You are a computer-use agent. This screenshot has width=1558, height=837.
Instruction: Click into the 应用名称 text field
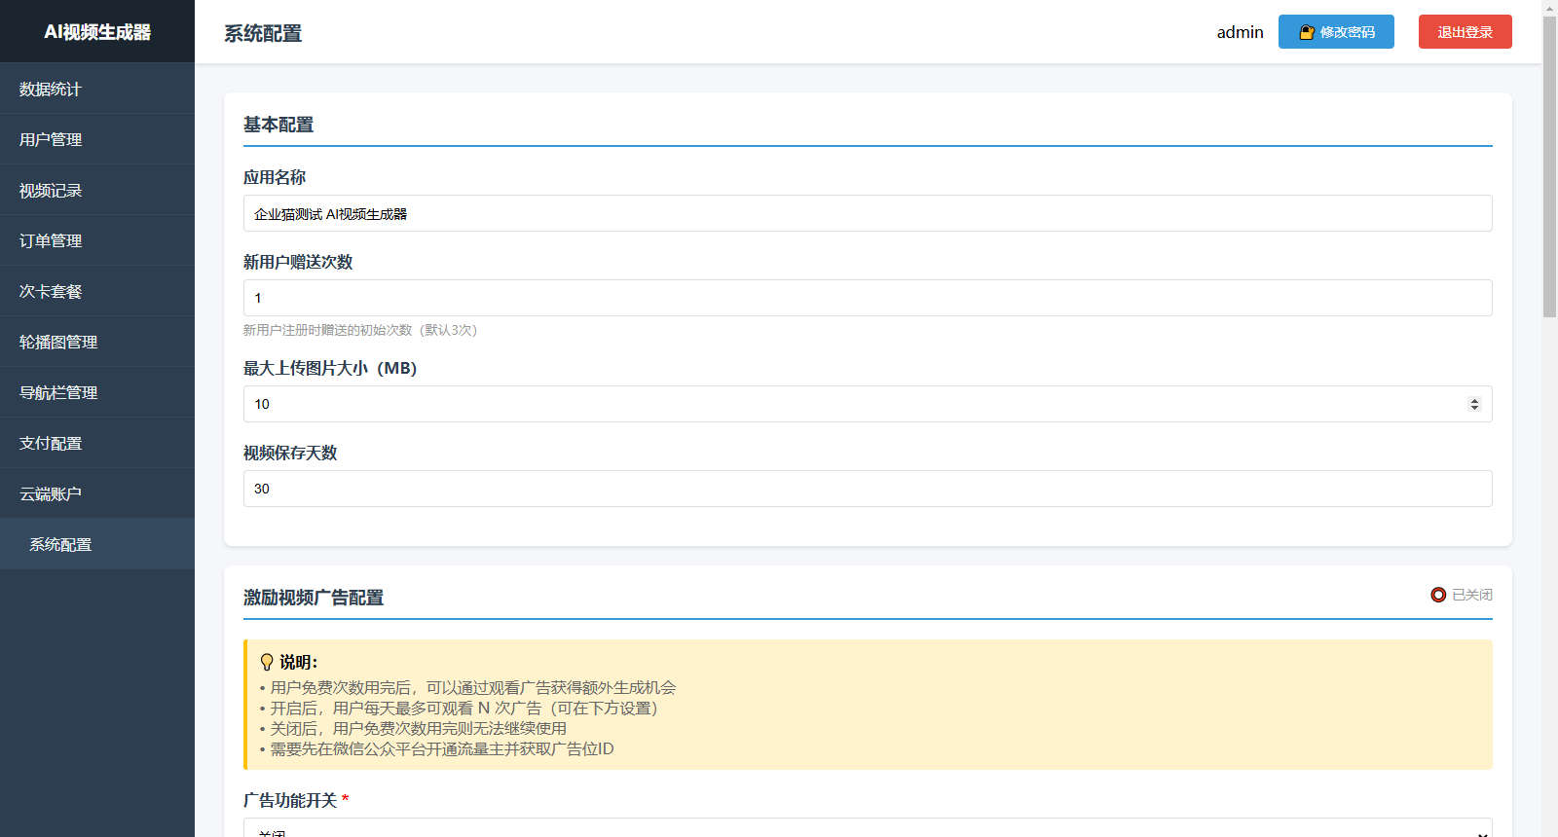[x=867, y=214]
